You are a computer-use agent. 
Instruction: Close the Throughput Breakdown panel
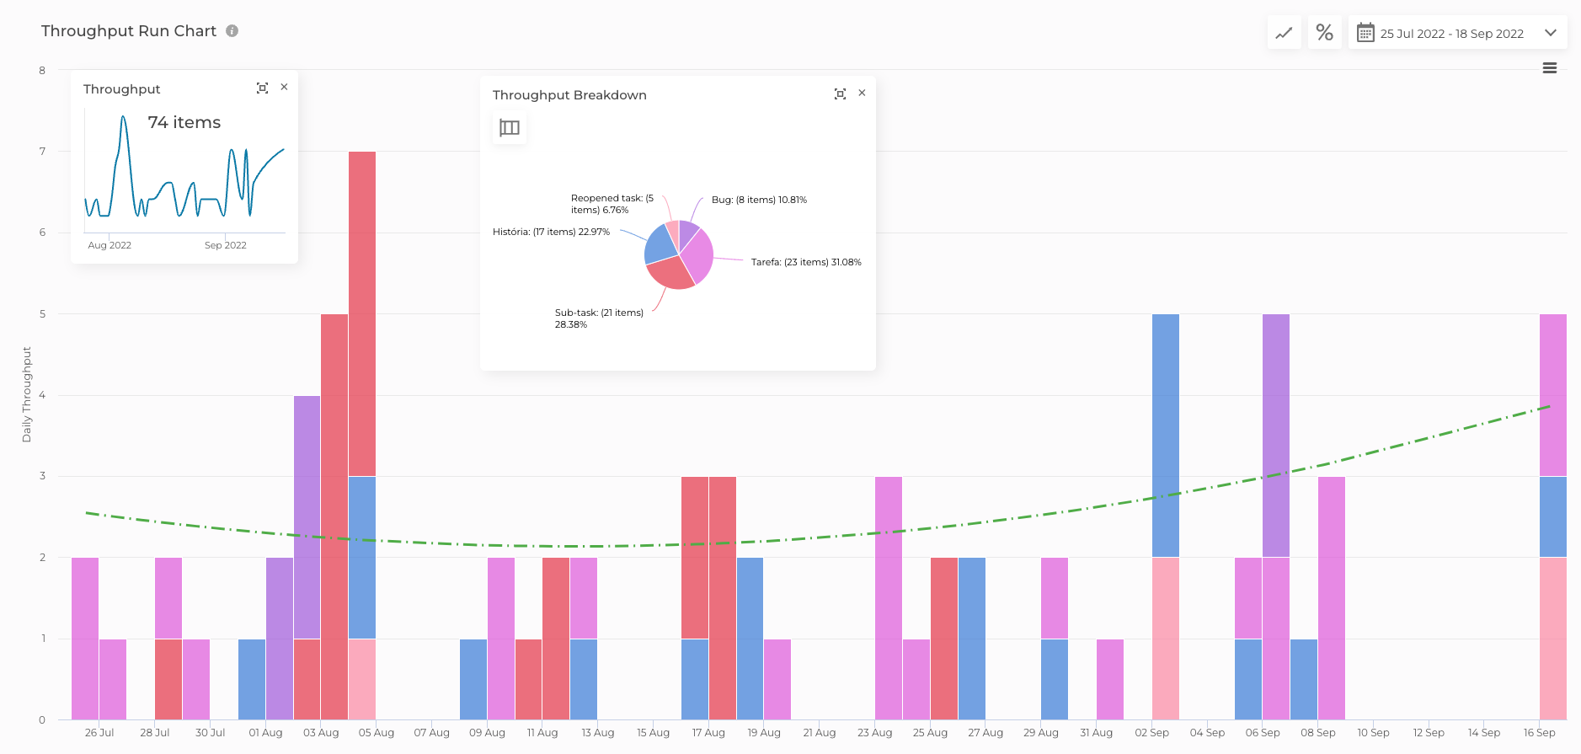pos(862,94)
